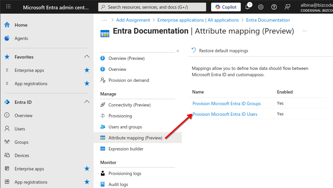Open portal settings gear icon

click(x=261, y=7)
